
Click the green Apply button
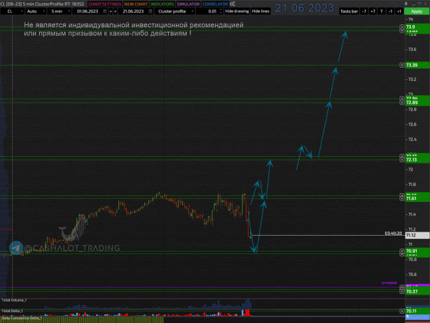pos(416,11)
